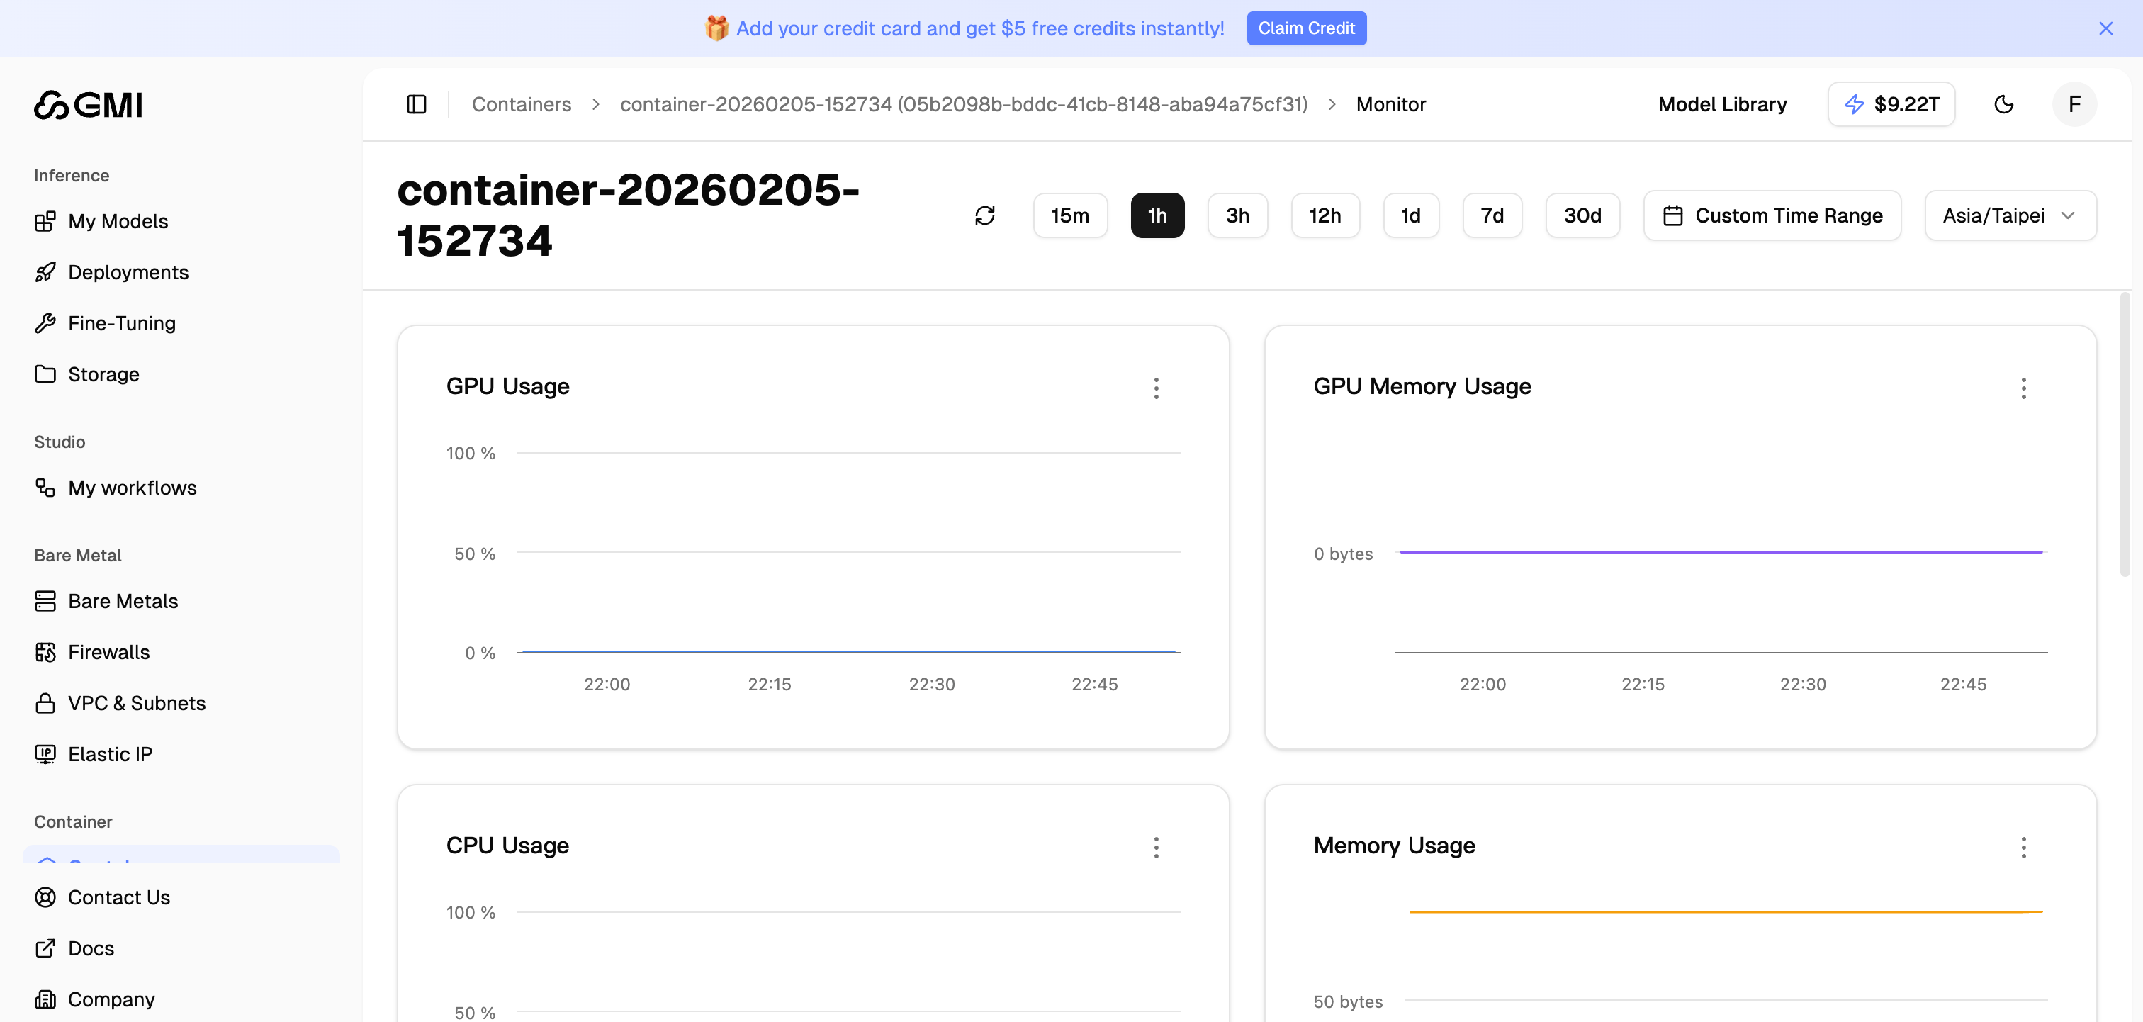Image resolution: width=2143 pixels, height=1022 pixels.
Task: Open the Model Library
Action: coord(1722,104)
